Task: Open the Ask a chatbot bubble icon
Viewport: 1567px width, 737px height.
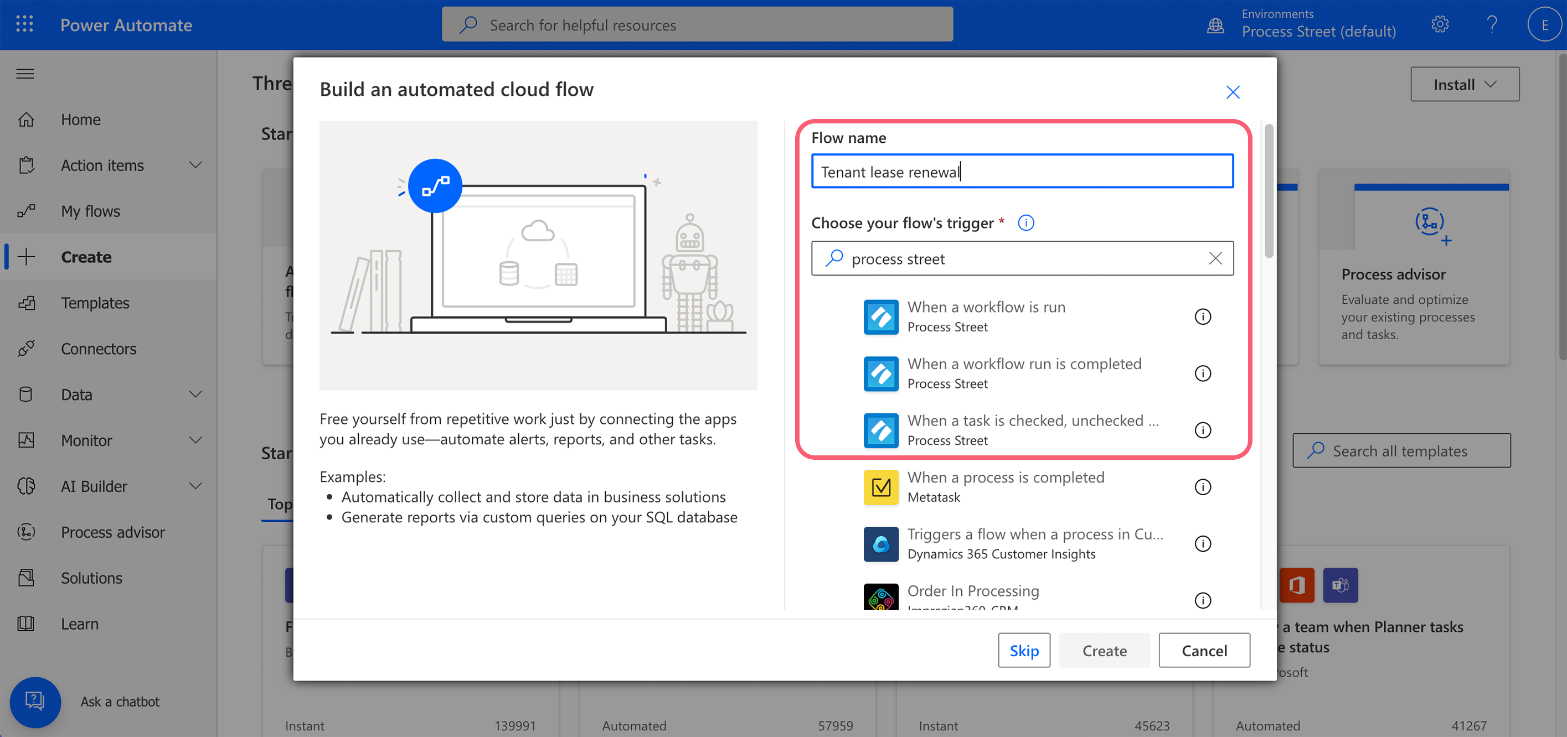Action: pos(35,702)
